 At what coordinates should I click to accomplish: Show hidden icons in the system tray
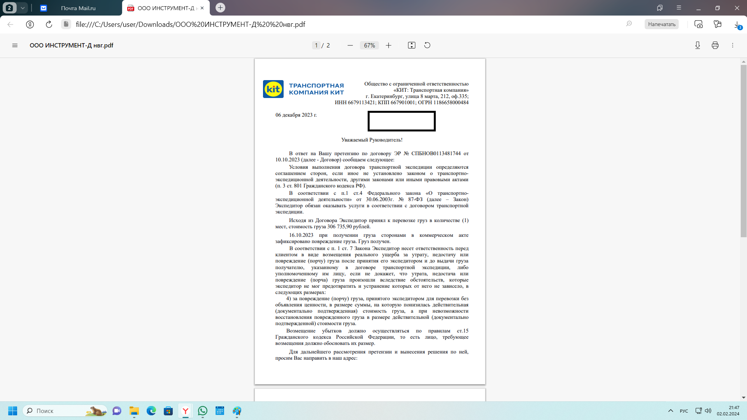tap(671, 411)
